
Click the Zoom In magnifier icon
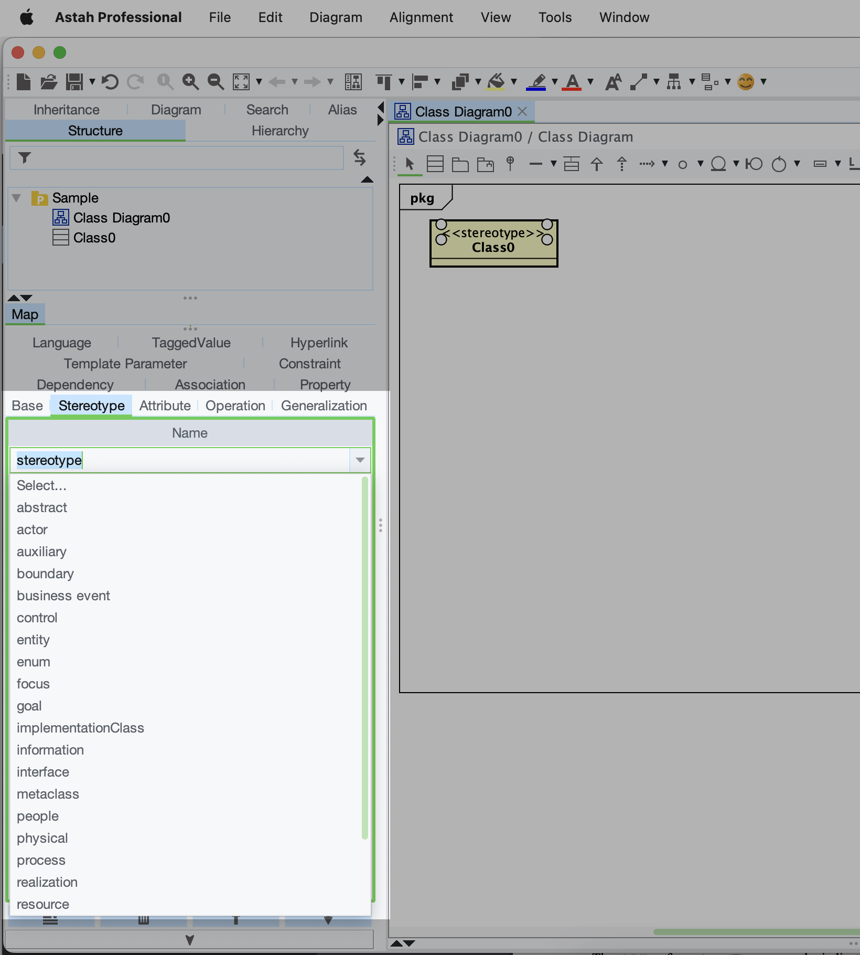190,82
